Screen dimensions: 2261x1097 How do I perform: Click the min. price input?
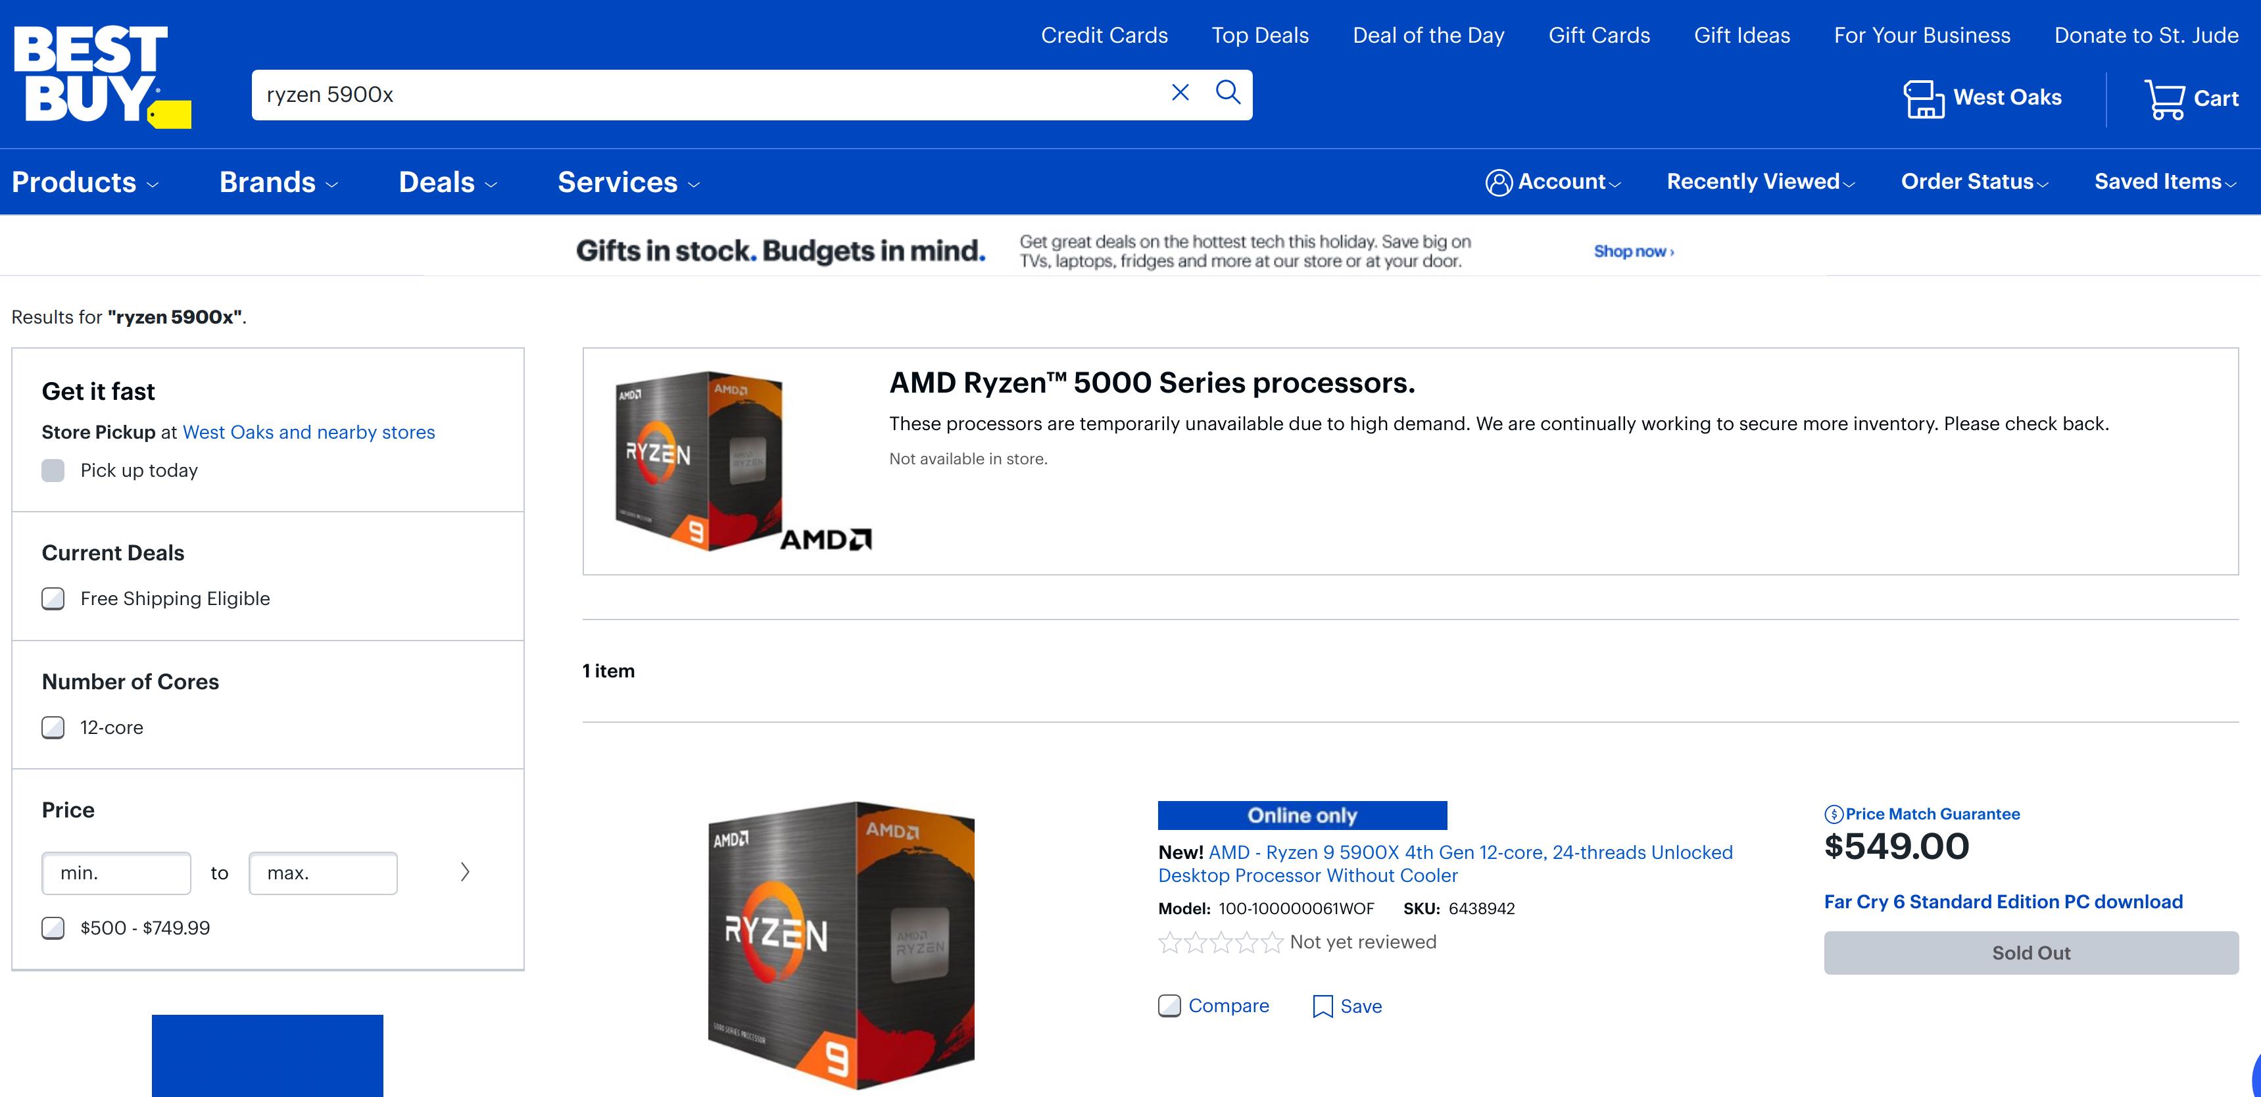(x=116, y=873)
